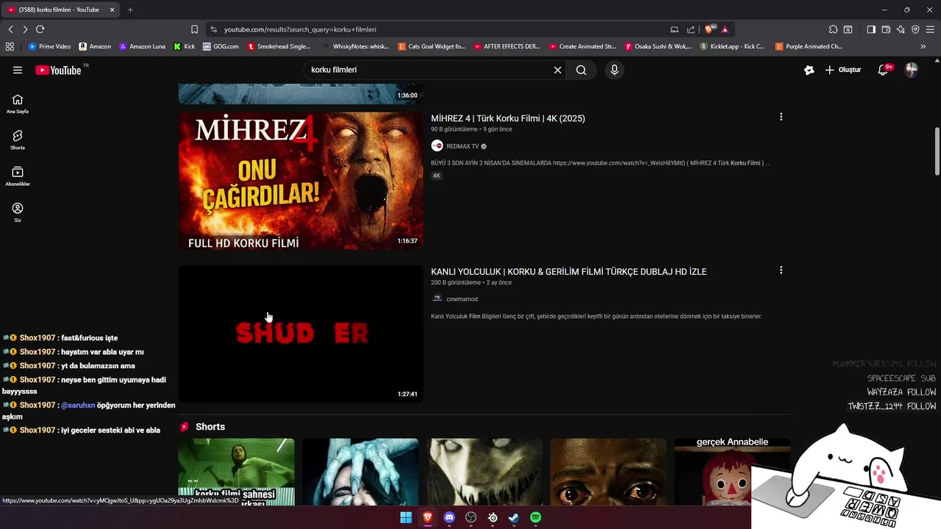941x529 pixels.
Task: Toggle the browser sidebar panel
Action: point(871,29)
